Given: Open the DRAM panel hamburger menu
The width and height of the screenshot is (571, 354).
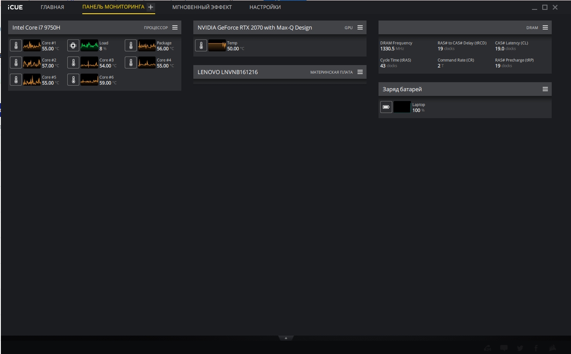Looking at the screenshot, I should pyautogui.click(x=545, y=27).
